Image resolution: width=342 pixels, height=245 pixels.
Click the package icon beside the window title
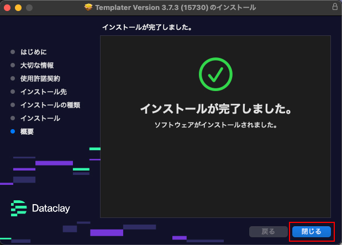(89, 8)
